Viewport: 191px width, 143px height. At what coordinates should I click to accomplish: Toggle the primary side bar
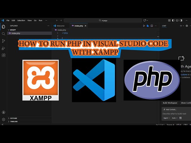(173, 21)
